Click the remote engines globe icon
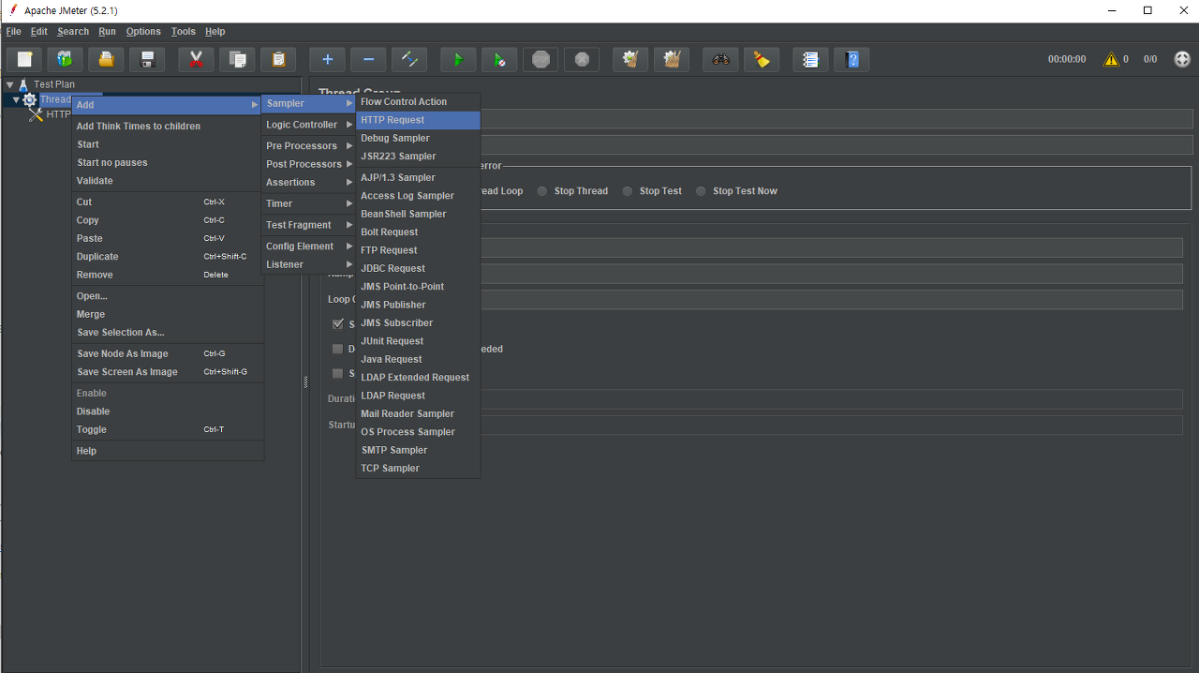This screenshot has width=1199, height=673. (x=1182, y=59)
